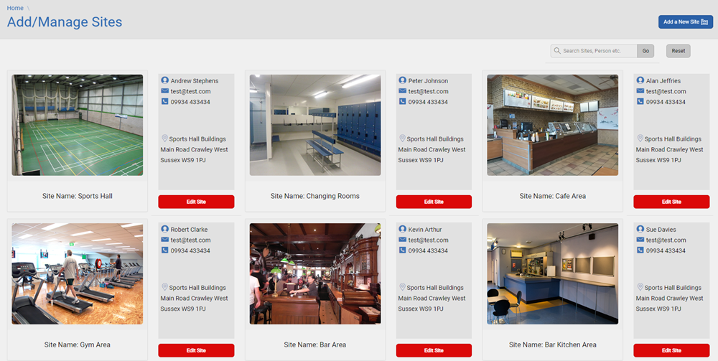
Task: Click the magnifier icon in the search box
Action: (557, 51)
